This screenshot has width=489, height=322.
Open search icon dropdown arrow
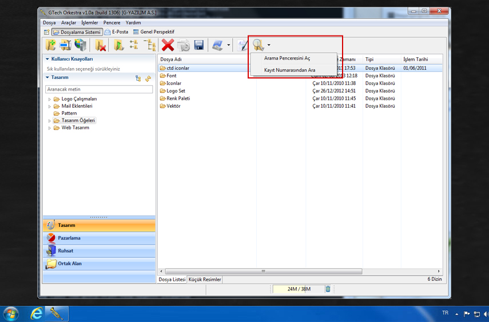pyautogui.click(x=269, y=45)
